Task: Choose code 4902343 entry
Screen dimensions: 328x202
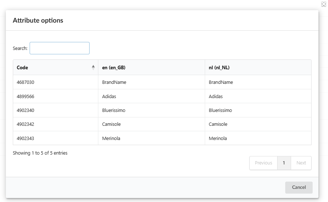Action: tap(26, 139)
